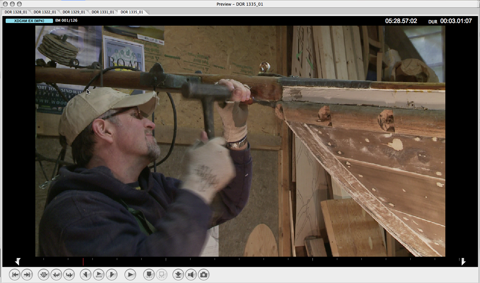The image size is (480, 283).
Task: Switch to the DOR 1331_01 tab
Action: click(x=102, y=12)
